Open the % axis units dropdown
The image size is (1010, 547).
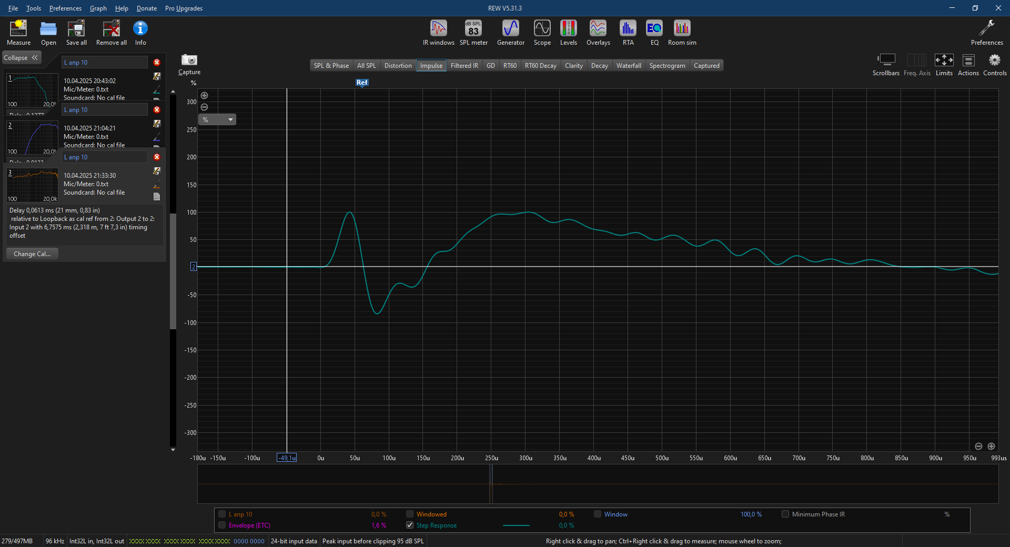click(x=217, y=119)
